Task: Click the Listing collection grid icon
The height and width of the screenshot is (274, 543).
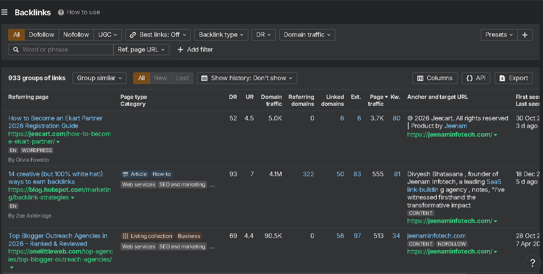Action: [125, 236]
